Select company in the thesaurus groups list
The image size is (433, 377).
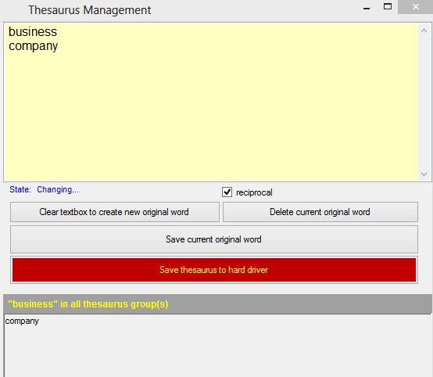pos(22,321)
